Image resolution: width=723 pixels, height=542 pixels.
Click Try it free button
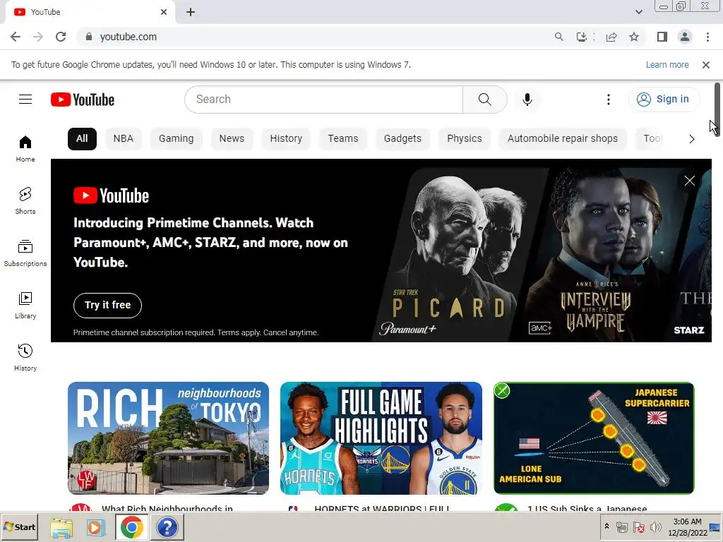107,305
